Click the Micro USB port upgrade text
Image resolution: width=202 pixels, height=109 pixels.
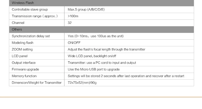(x=94, y=69)
